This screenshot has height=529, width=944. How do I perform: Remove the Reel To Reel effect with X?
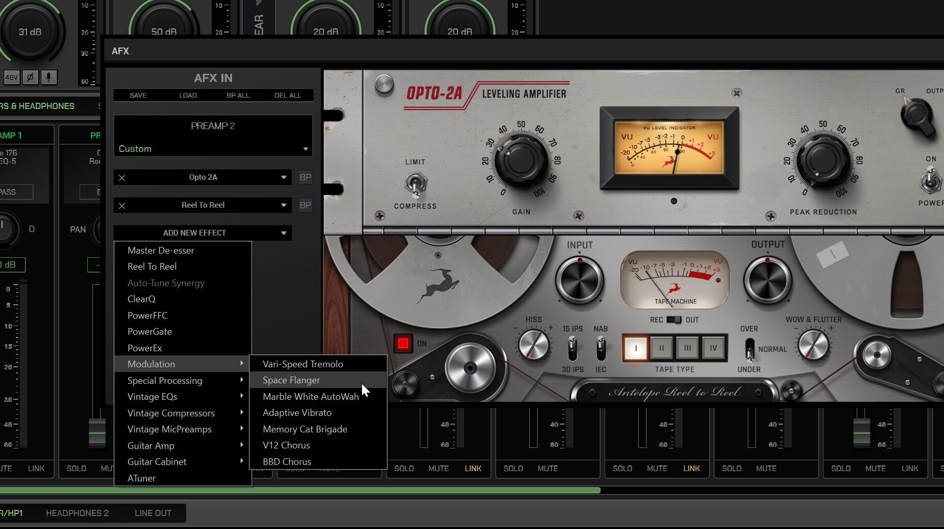point(122,206)
